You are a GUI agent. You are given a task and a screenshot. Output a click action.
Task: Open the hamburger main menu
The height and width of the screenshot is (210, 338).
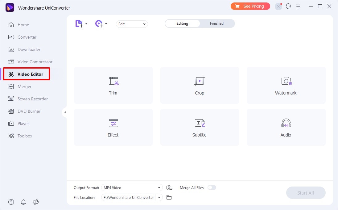[x=298, y=6]
